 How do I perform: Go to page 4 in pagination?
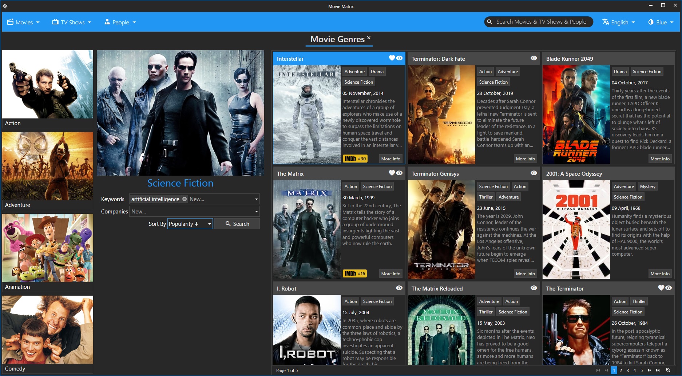click(x=635, y=370)
